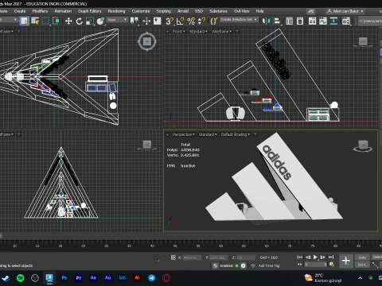Toggle the Ribbon display icon
This screenshot has height=286, width=382.
click(312, 21)
